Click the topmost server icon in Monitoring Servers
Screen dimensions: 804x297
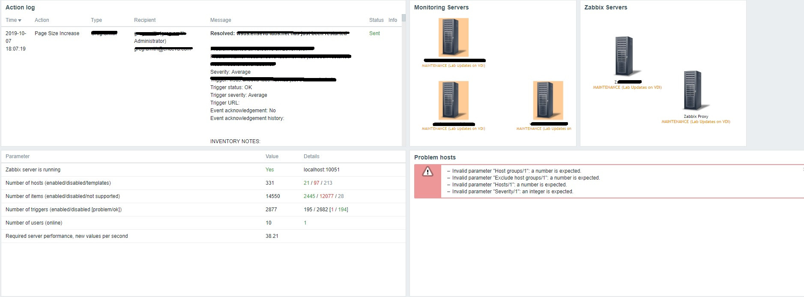point(453,38)
